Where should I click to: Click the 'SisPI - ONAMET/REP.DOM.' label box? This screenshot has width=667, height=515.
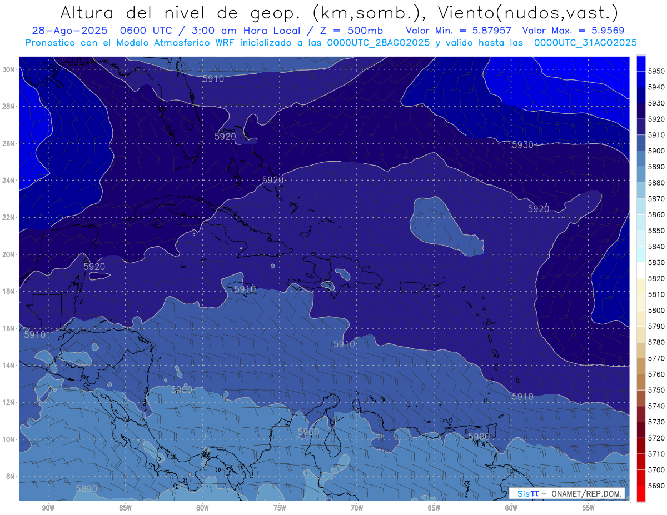coord(567,493)
